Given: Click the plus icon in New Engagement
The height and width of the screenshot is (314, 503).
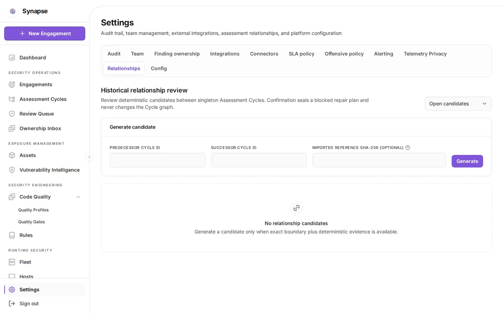Looking at the screenshot, I should click(x=22, y=33).
